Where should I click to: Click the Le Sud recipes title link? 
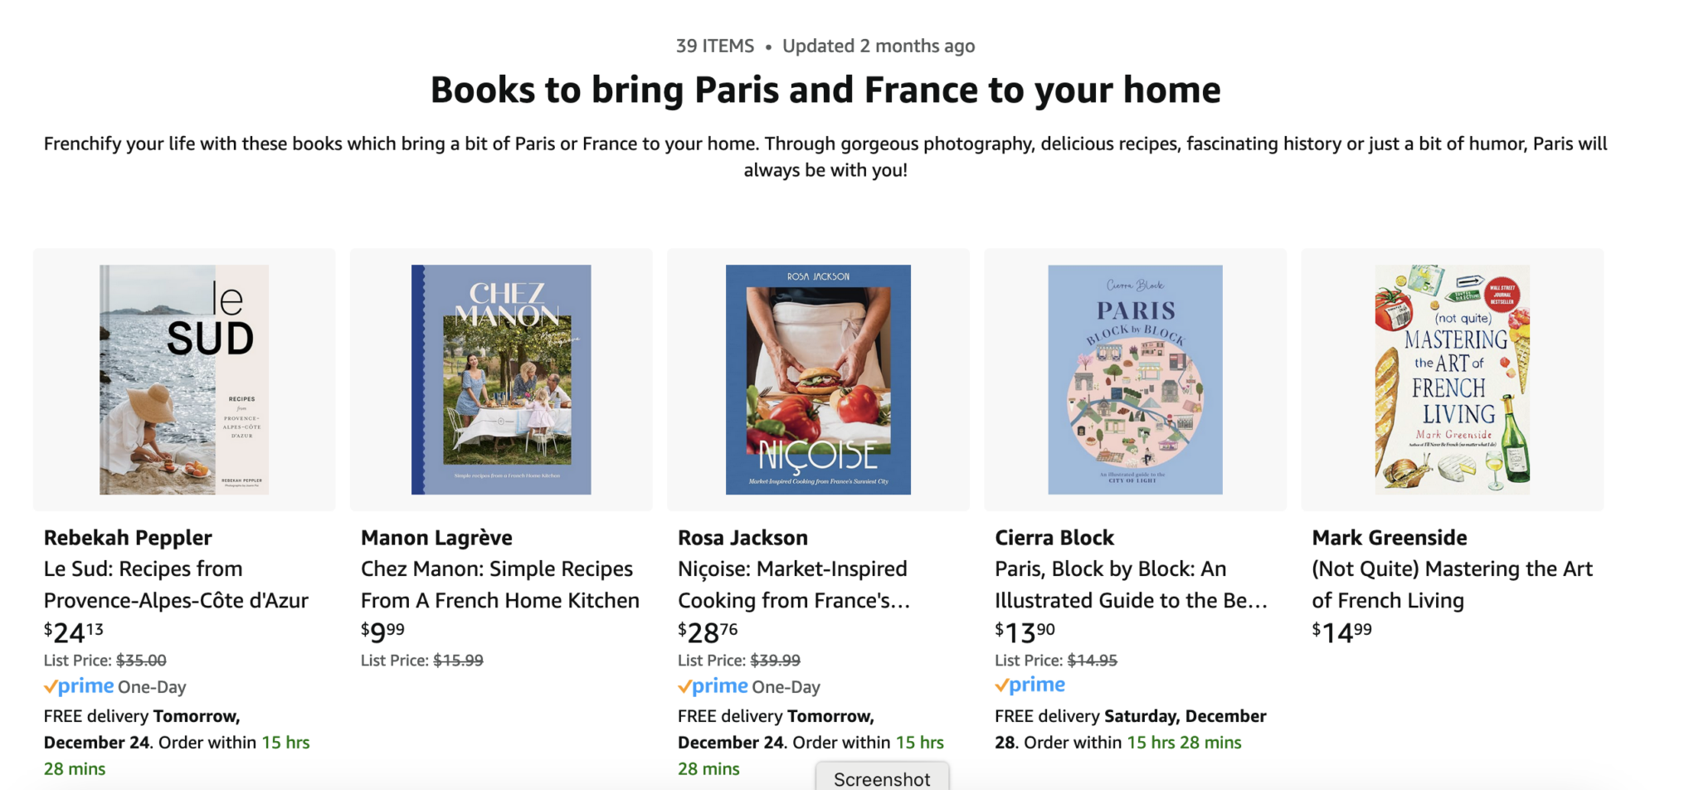tap(176, 584)
